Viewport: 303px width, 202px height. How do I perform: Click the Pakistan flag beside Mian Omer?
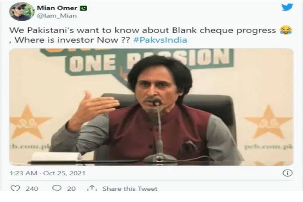(x=84, y=8)
